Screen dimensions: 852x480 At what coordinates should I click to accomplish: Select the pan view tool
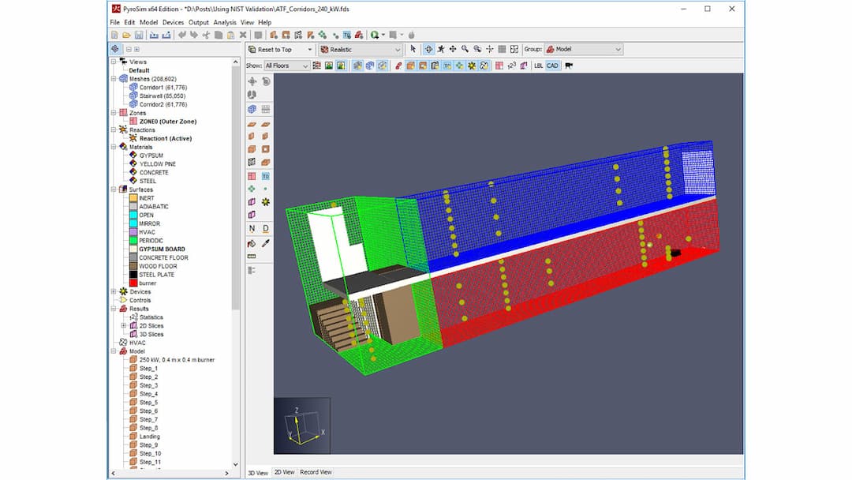[453, 49]
